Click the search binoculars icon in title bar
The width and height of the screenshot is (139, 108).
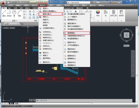click(92, 2)
